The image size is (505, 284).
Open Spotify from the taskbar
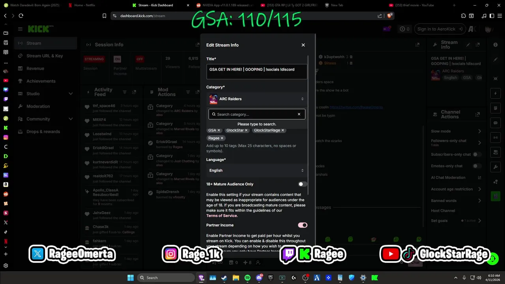(x=247, y=278)
